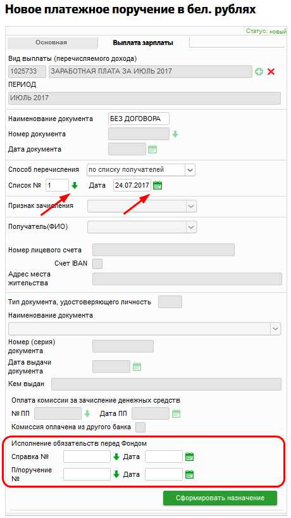
Task: Click green arrow next to Справка № field
Action: [116, 457]
